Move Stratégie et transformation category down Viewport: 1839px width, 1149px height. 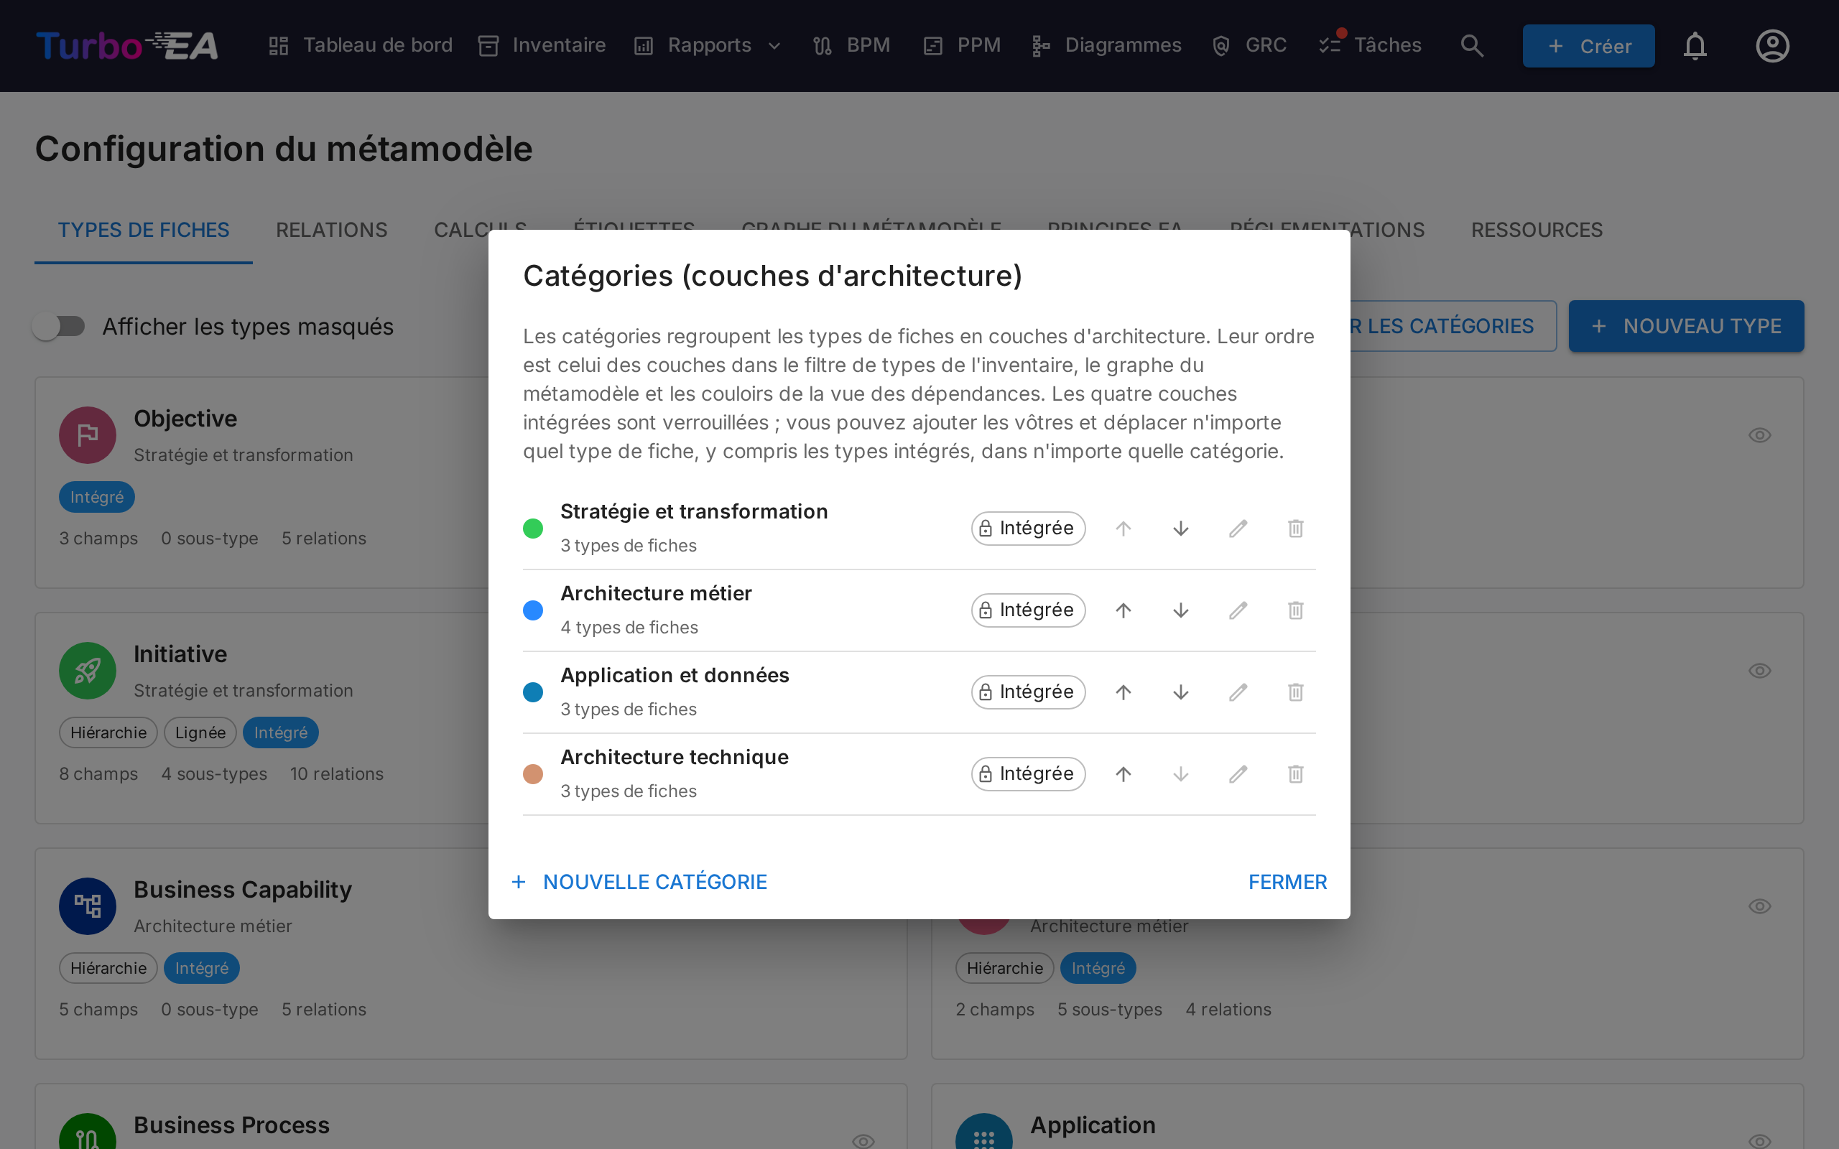1180,528
